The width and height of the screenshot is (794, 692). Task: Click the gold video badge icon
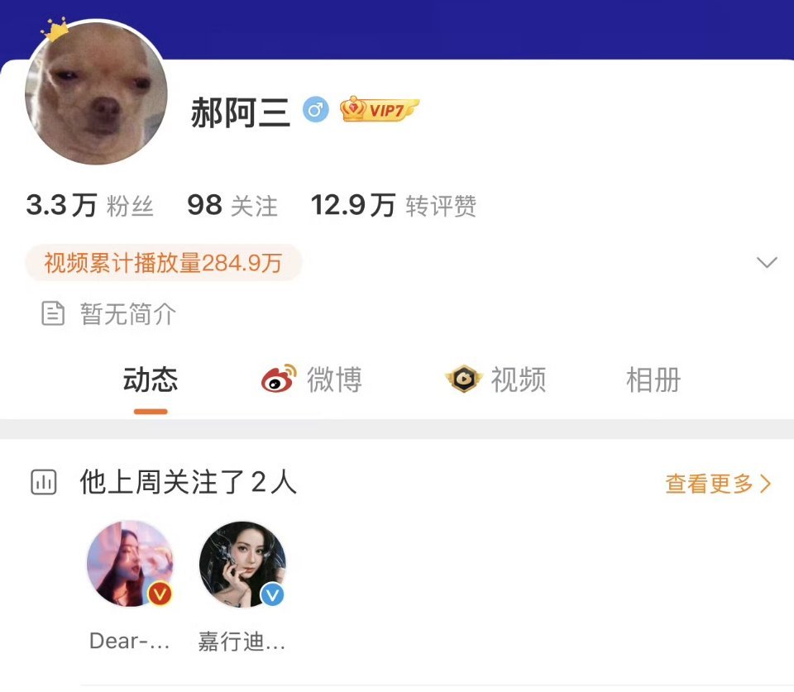463,379
